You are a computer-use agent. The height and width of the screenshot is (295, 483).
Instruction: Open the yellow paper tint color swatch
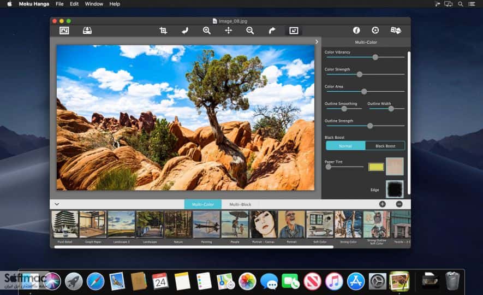click(376, 167)
